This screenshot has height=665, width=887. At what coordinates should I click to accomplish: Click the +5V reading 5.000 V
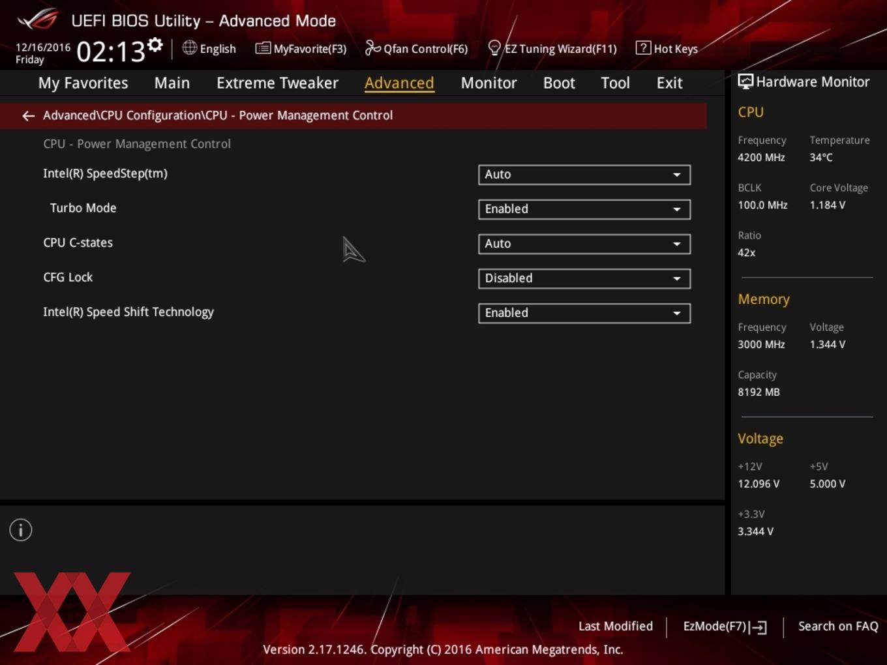827,484
